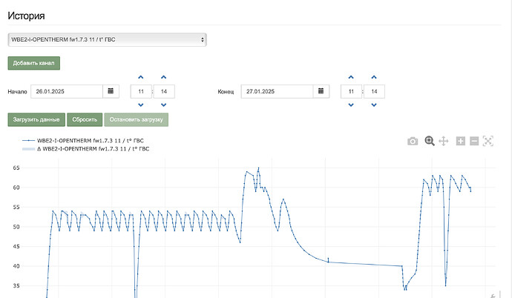Click the start minute input field
Image resolution: width=512 pixels, height=298 pixels.
[x=164, y=91]
